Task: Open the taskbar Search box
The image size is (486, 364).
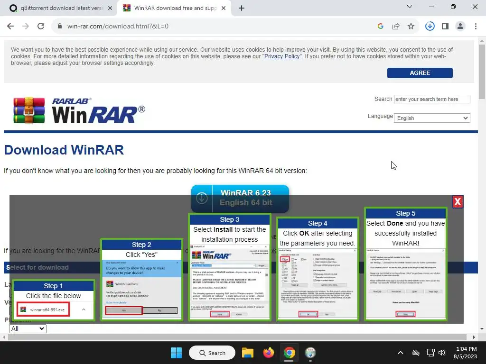Action: [x=212, y=353]
